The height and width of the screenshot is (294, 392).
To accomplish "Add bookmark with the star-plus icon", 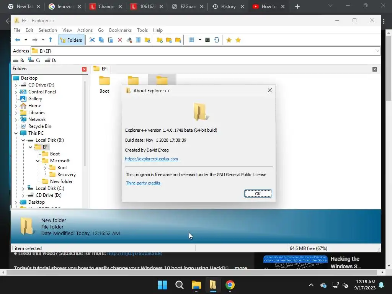I will (x=229, y=40).
